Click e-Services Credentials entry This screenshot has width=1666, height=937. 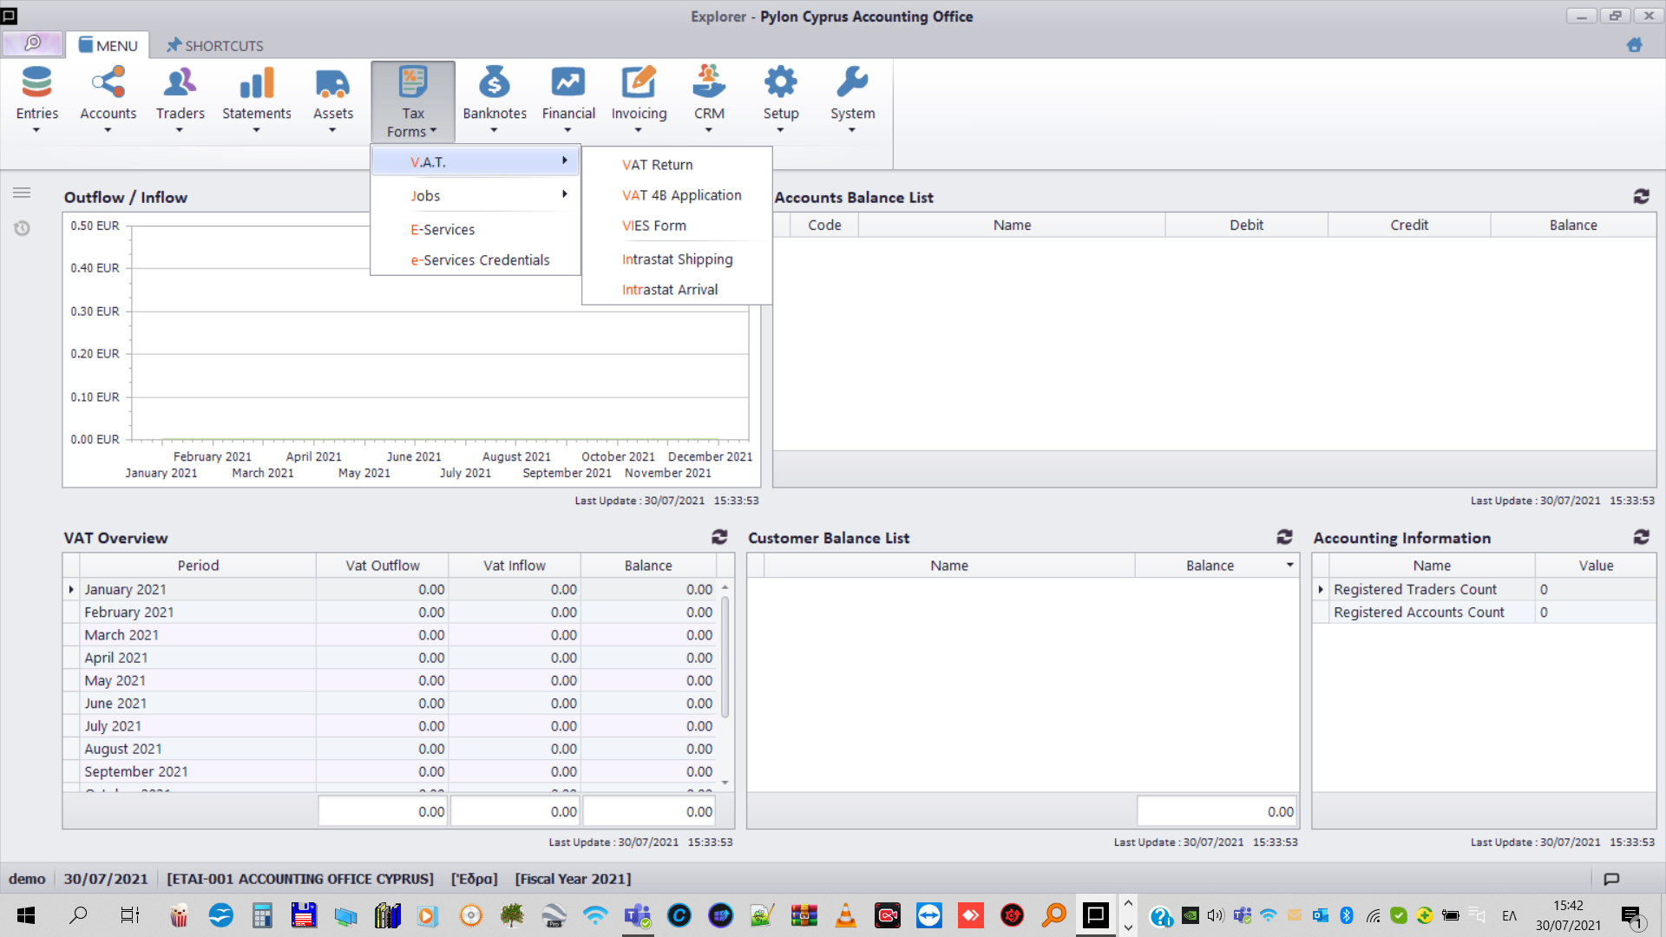(x=480, y=260)
